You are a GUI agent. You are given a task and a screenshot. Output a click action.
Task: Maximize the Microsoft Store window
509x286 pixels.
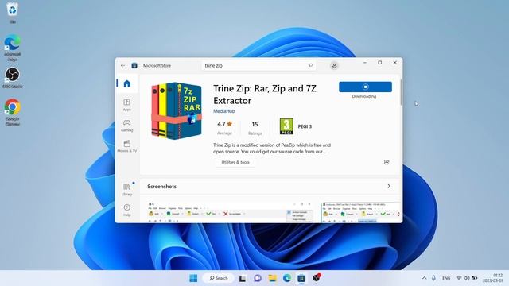pos(380,63)
